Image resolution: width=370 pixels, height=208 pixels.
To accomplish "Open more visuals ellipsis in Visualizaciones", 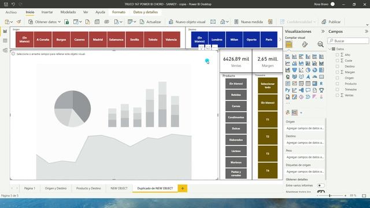I will [288, 103].
